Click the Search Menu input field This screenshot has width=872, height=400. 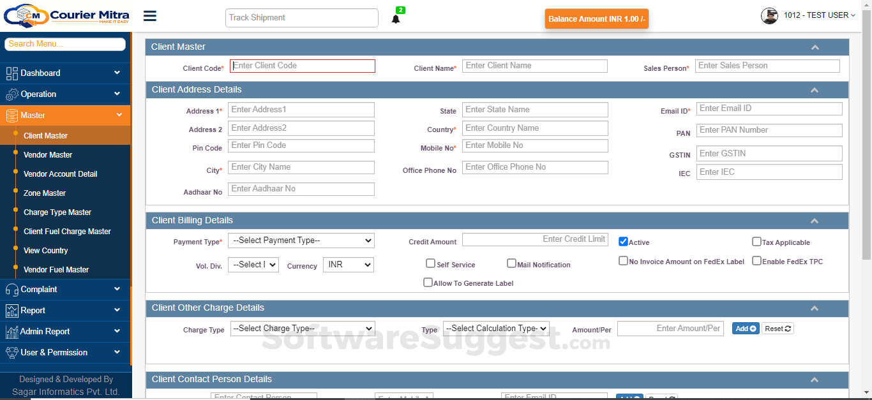(64, 44)
